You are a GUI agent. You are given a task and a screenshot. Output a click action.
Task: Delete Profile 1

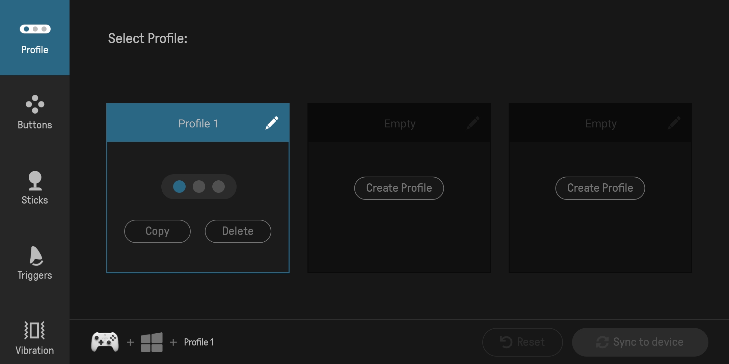238,231
